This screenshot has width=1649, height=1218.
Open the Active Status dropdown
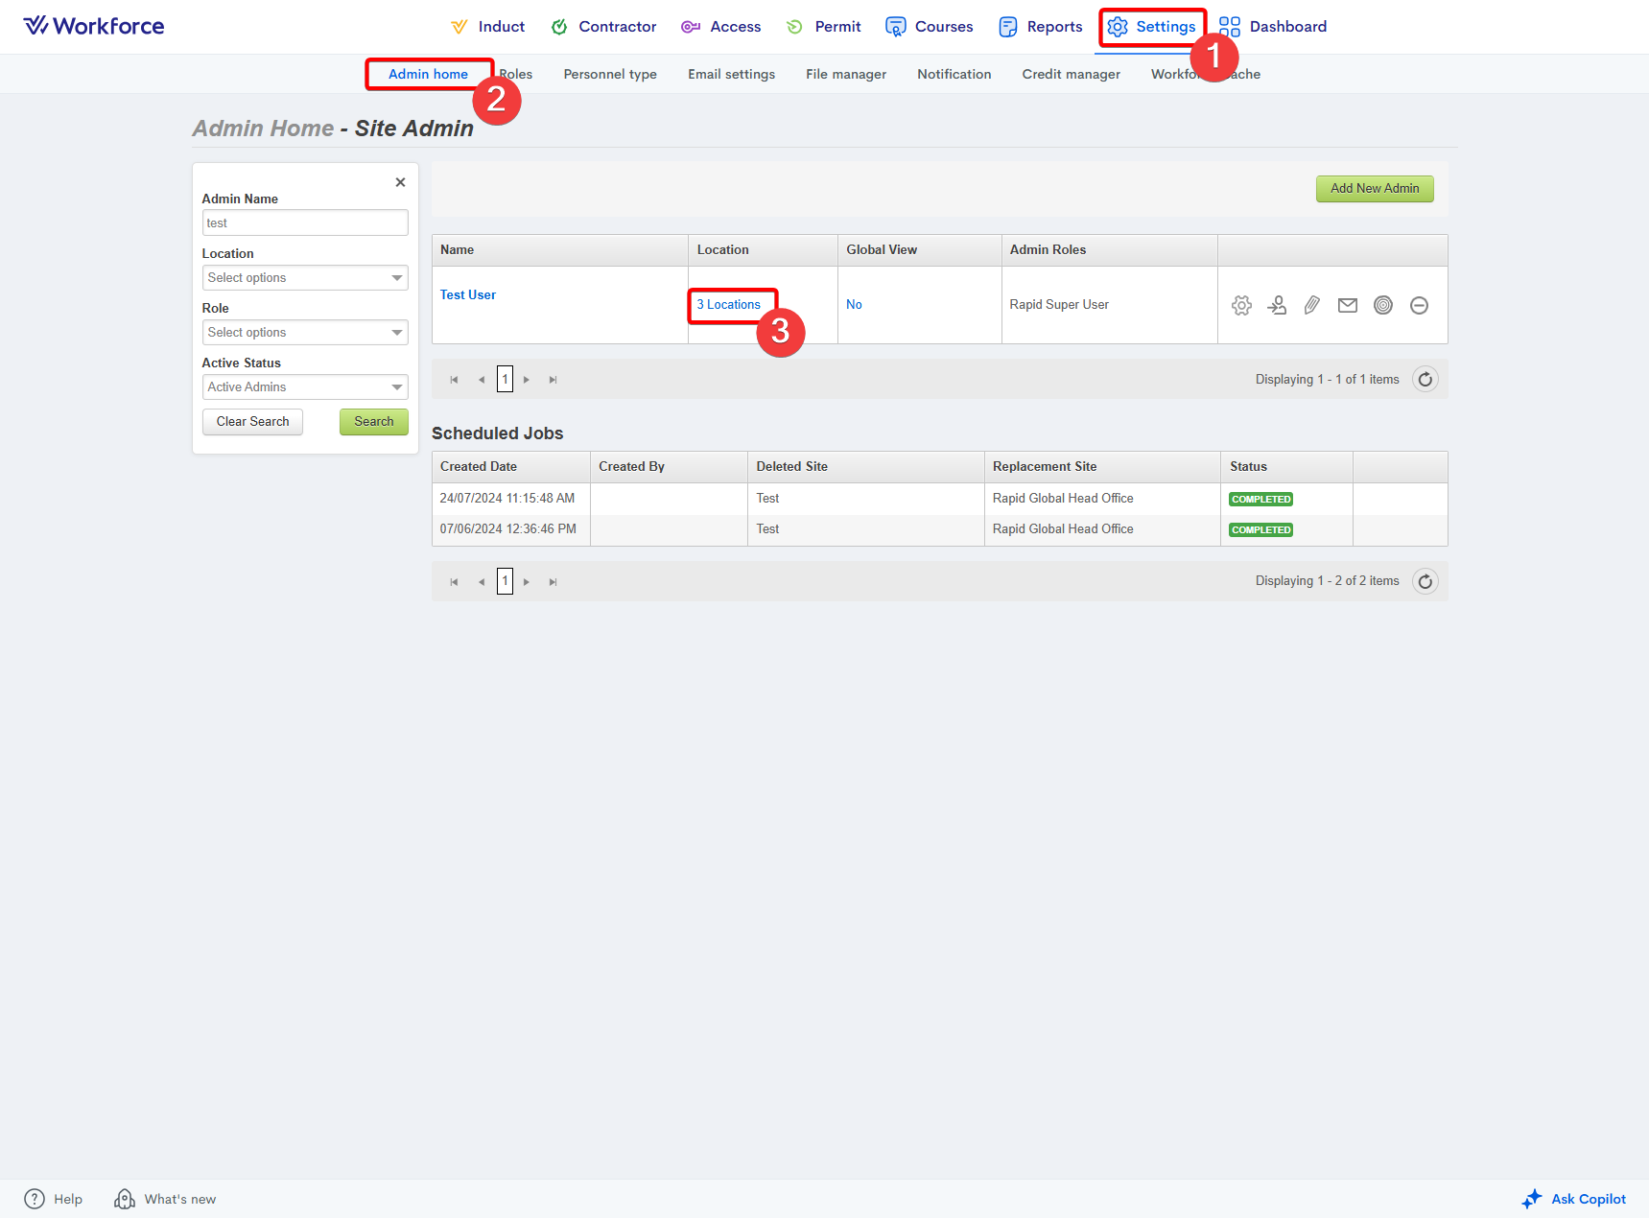coord(305,387)
